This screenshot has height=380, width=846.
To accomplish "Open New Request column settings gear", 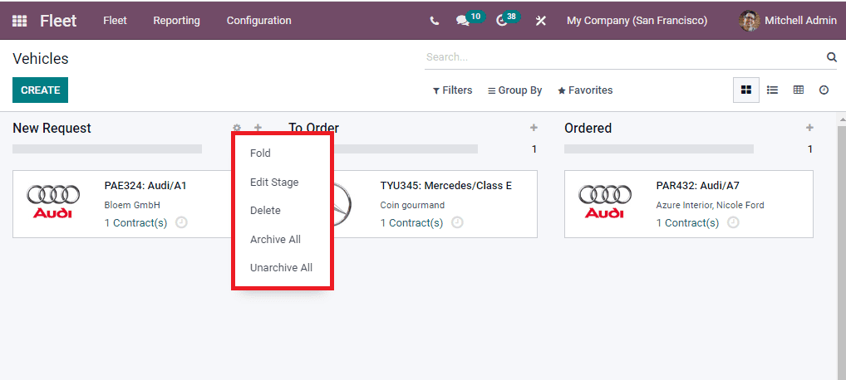I will click(237, 128).
